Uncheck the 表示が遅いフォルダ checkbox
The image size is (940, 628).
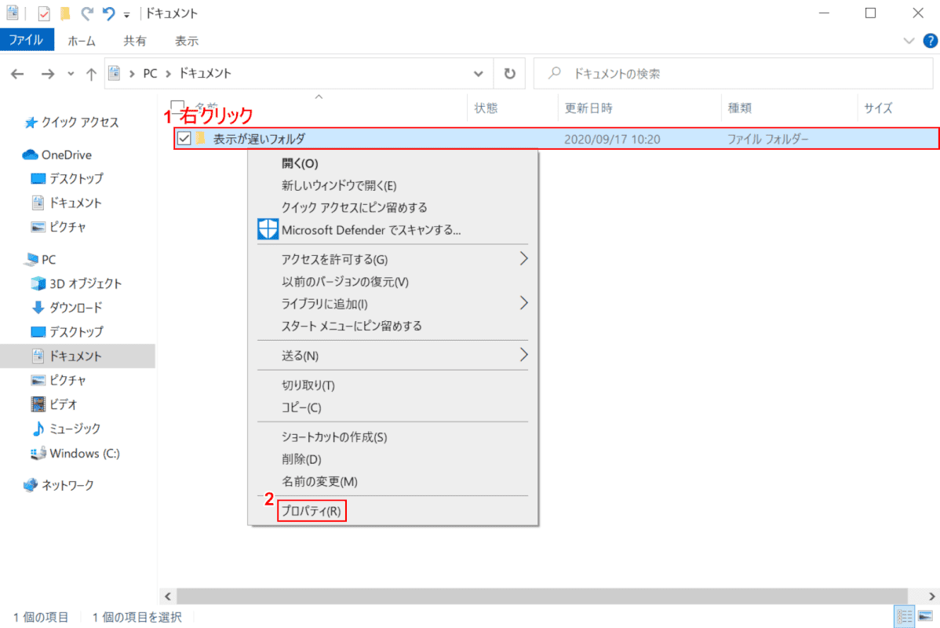pos(184,139)
